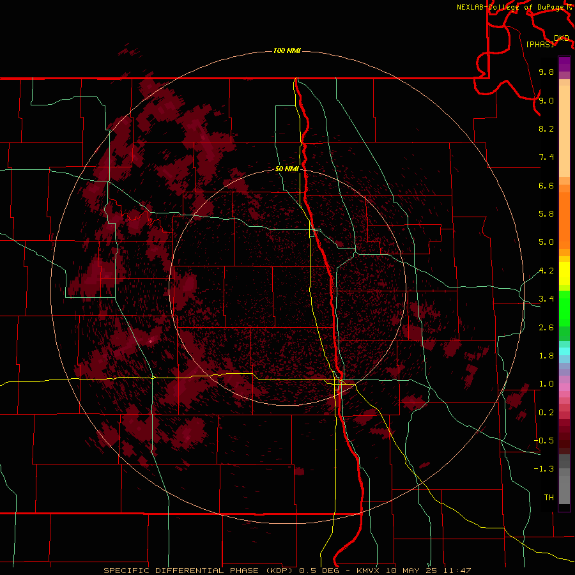This screenshot has width=575, height=575.
Task: Click the 1.8 value on the color scale
Action: [546, 356]
